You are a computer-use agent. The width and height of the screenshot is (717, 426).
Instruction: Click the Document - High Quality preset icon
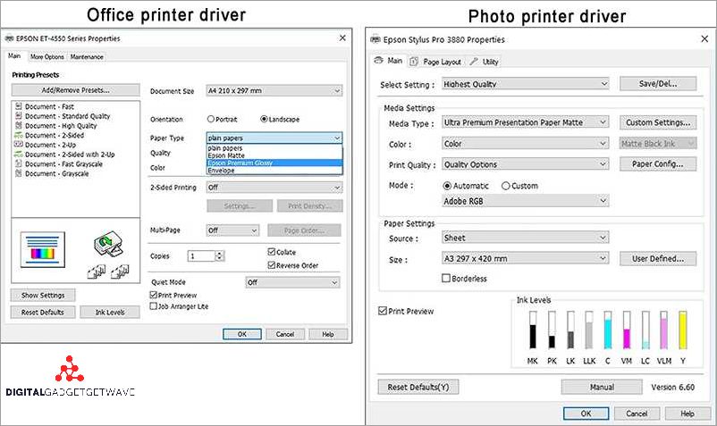18,125
